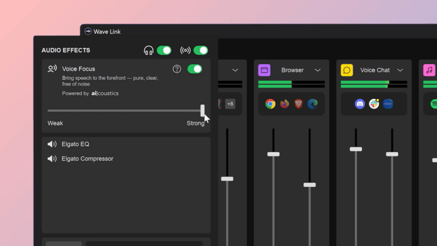Turn off the stream output broadcast toggle
The image size is (437, 246).
(201, 50)
